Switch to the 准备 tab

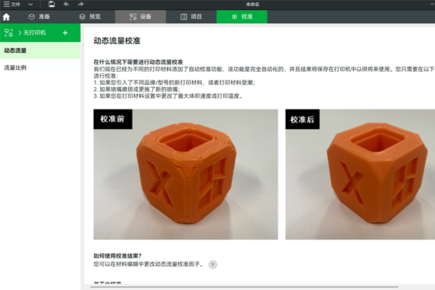pyautogui.click(x=39, y=16)
